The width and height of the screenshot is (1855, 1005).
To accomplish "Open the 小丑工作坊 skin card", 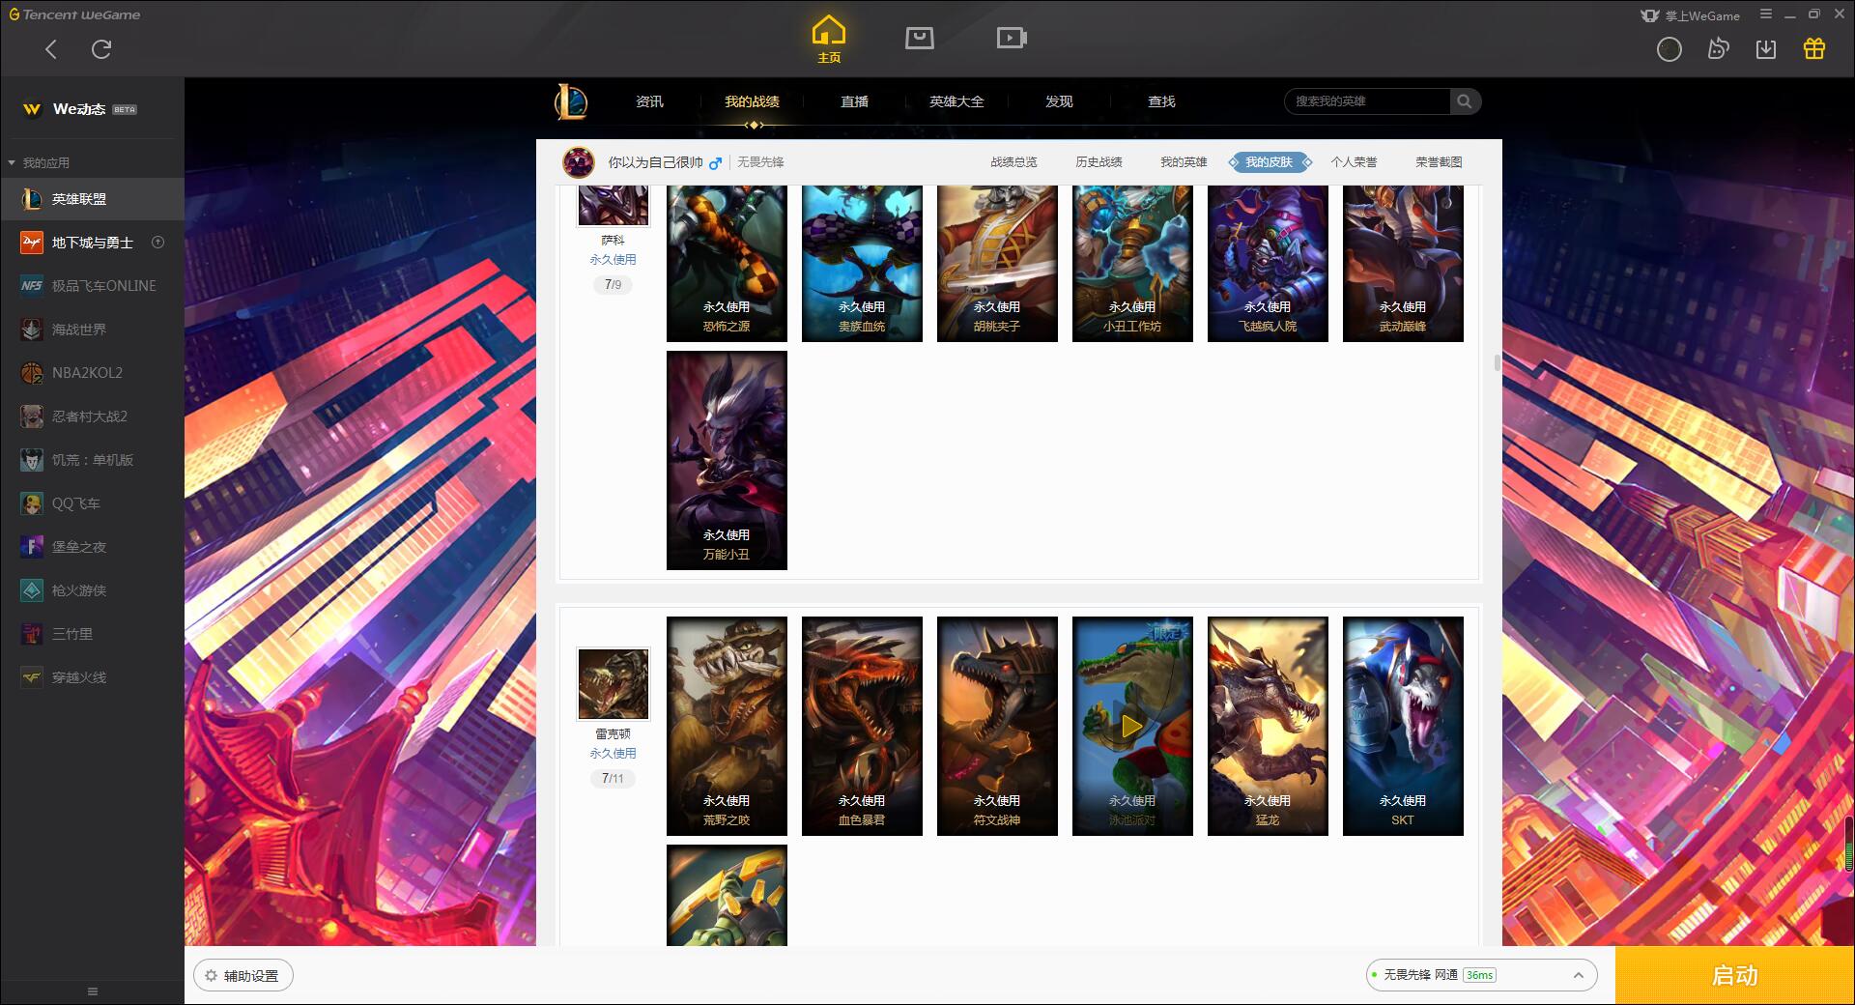I will pyautogui.click(x=1132, y=263).
